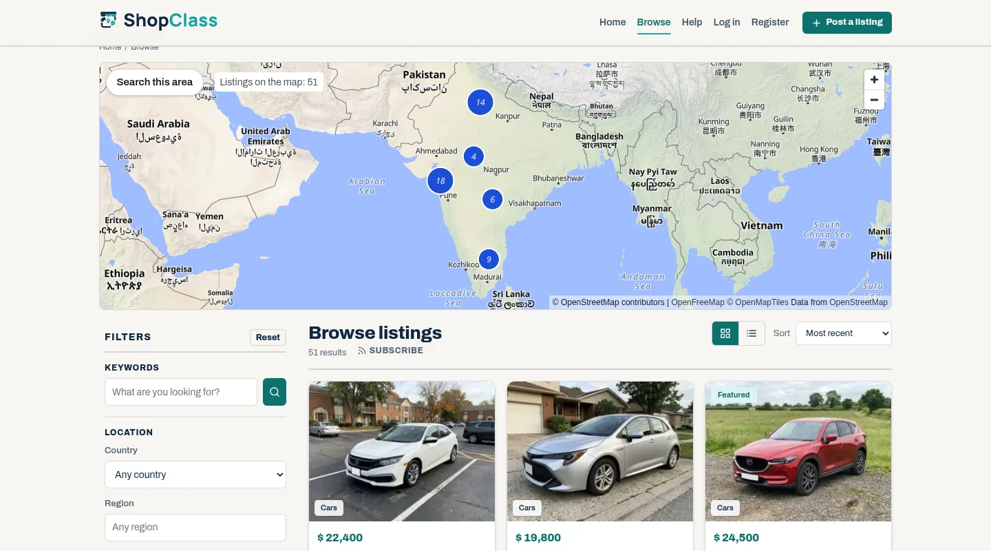
Task: Click the OpenFreeMap attribution link
Action: click(698, 302)
